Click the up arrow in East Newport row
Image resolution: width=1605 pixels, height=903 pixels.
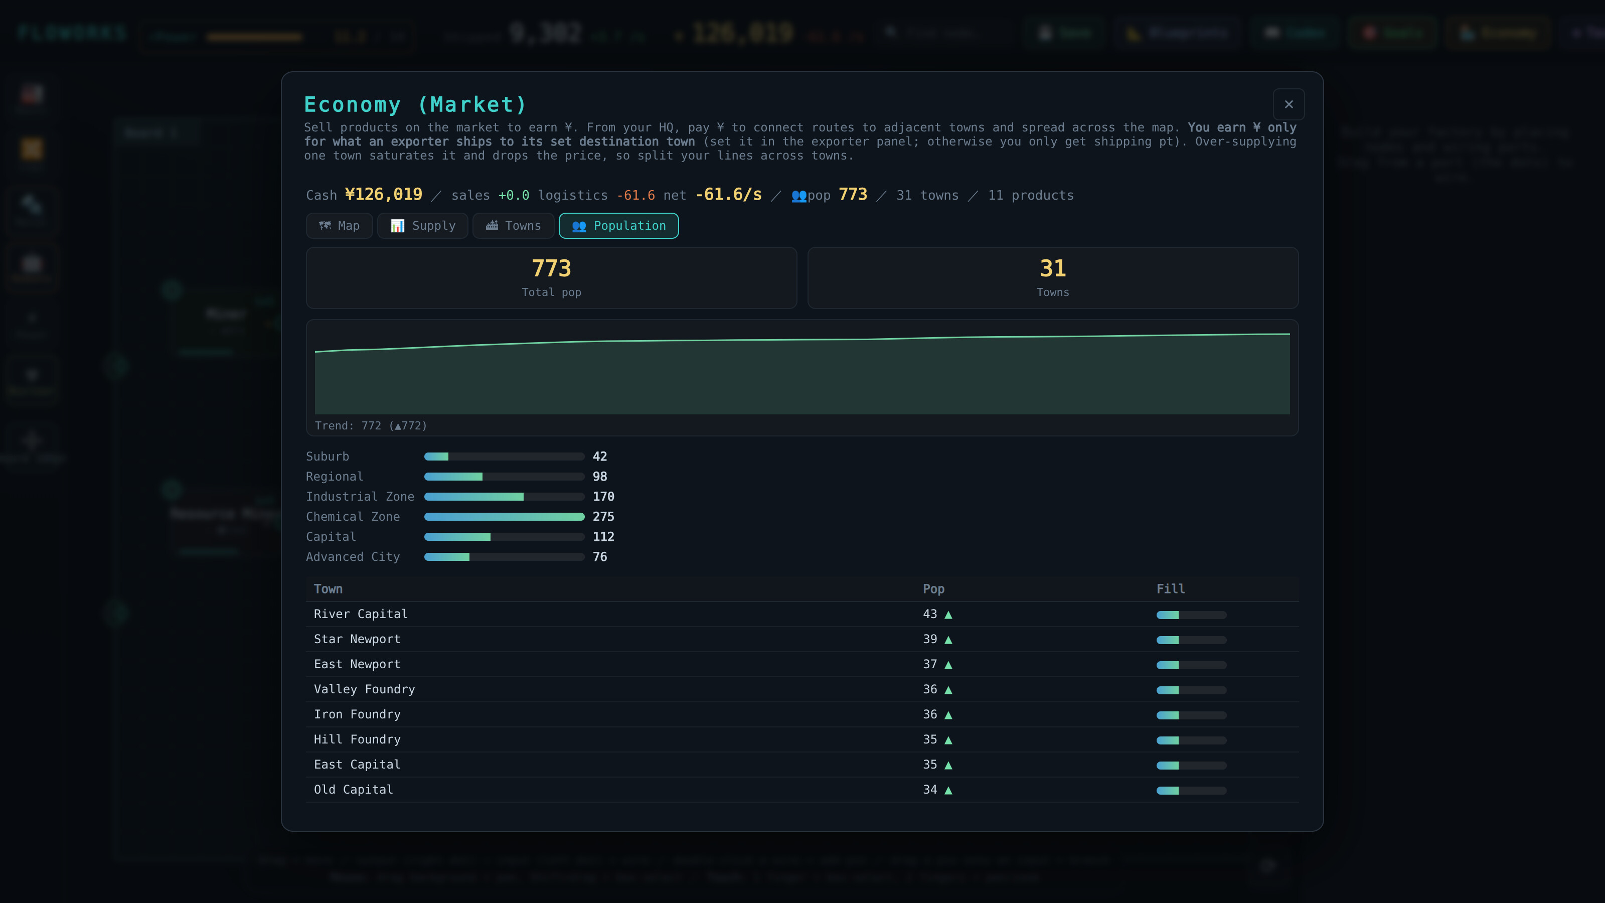pos(948,665)
